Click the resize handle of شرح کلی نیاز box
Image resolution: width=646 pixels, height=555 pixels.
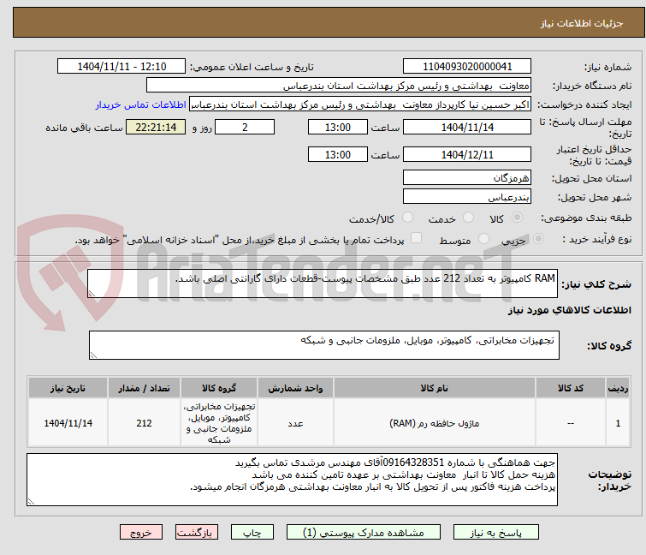(x=92, y=293)
